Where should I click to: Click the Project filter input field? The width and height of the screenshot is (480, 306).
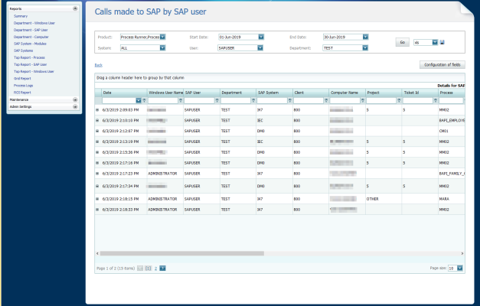[x=381, y=100]
